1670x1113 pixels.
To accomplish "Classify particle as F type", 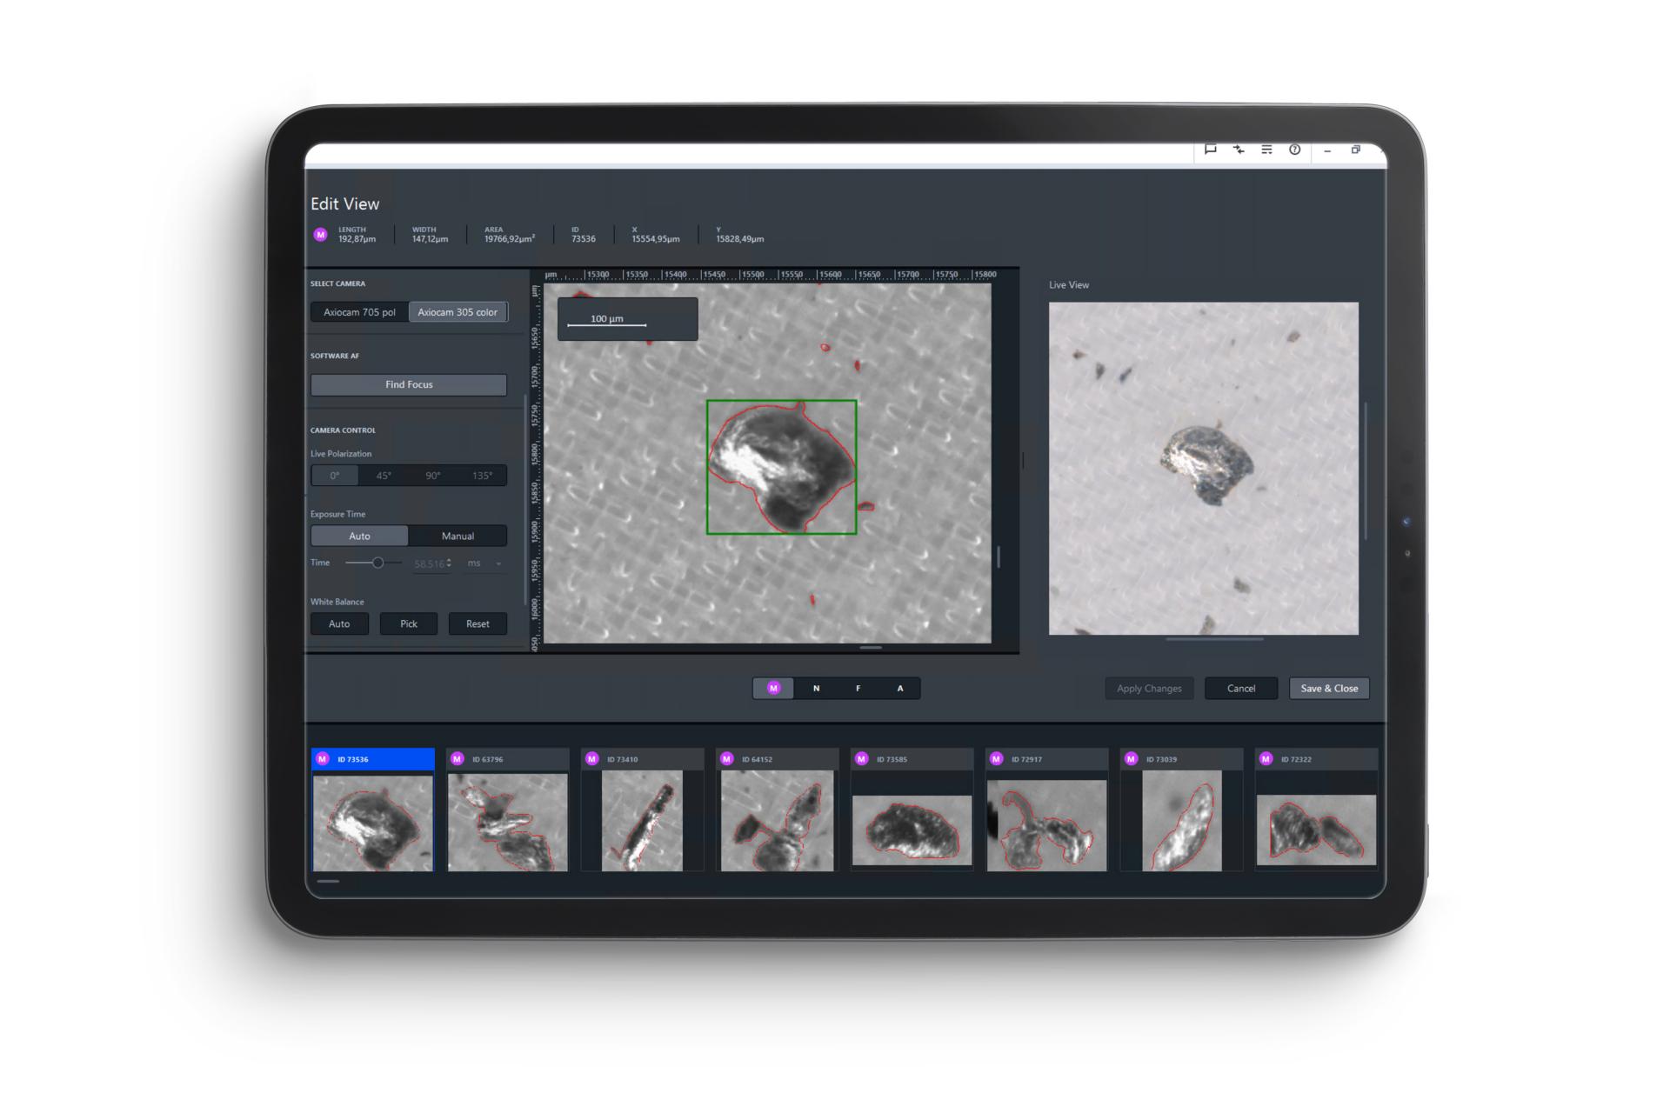I will point(858,689).
